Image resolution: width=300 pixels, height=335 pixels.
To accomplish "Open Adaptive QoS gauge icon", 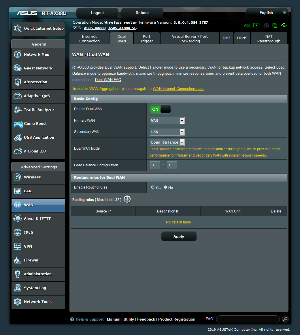I will coord(18,96).
